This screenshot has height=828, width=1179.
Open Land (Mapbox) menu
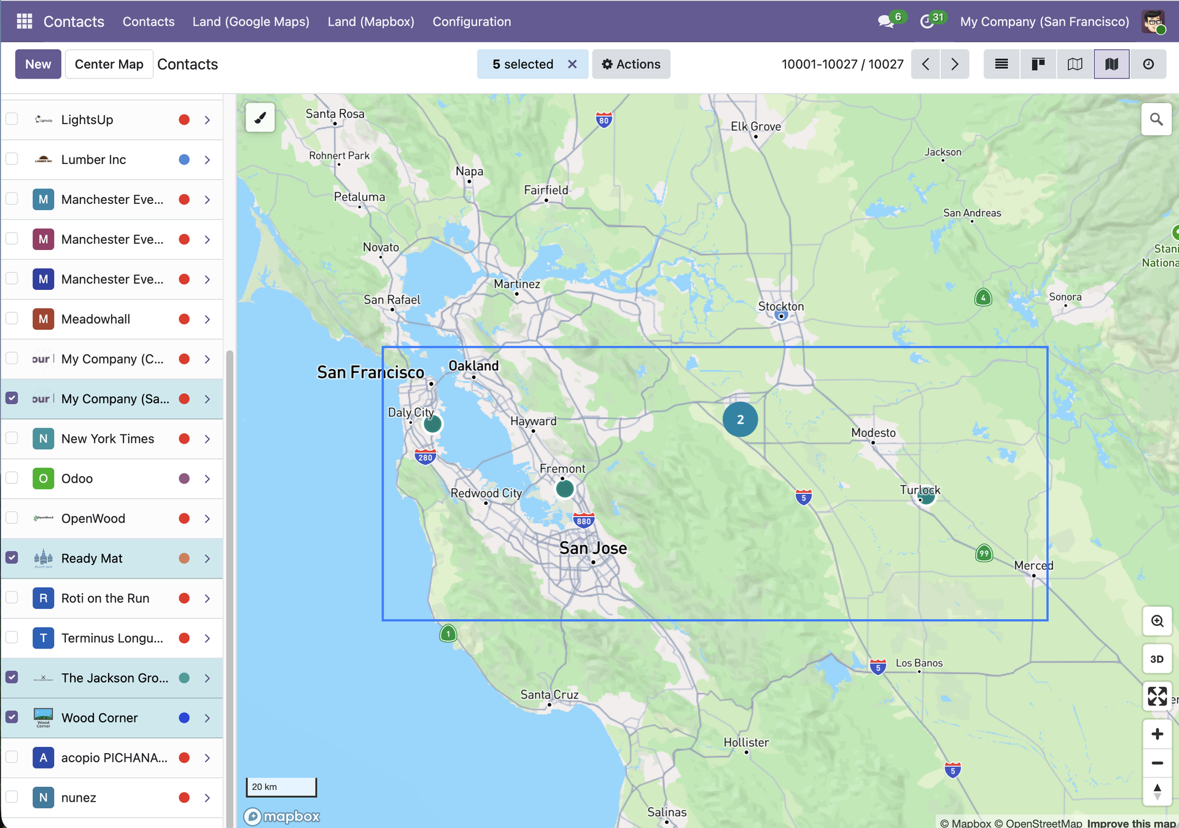[371, 21]
